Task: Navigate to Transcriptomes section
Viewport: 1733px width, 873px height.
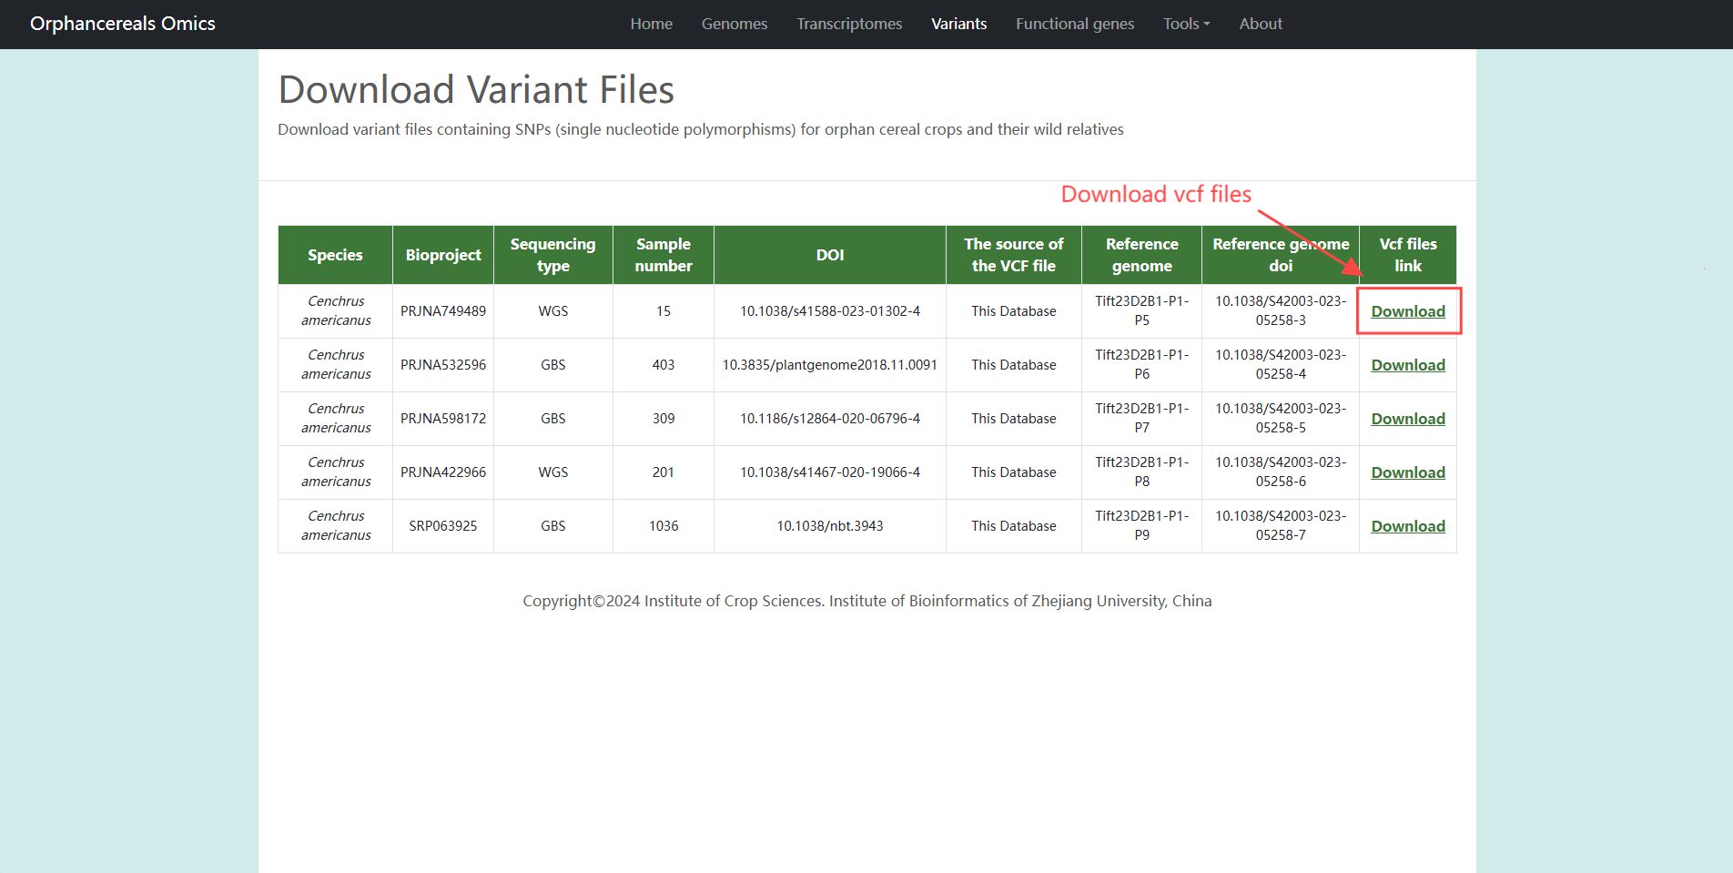Action: click(x=848, y=24)
